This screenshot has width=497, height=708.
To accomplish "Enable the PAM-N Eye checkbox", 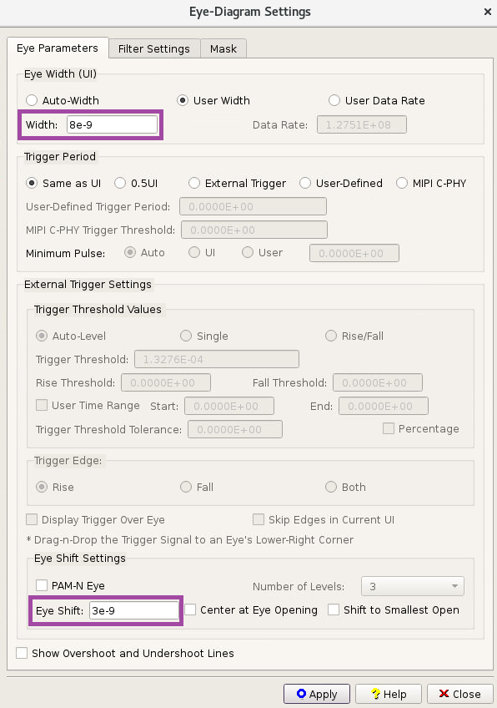I will click(x=42, y=585).
